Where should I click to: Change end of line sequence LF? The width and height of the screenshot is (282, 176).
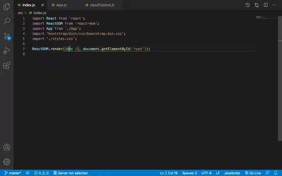coord(218,173)
